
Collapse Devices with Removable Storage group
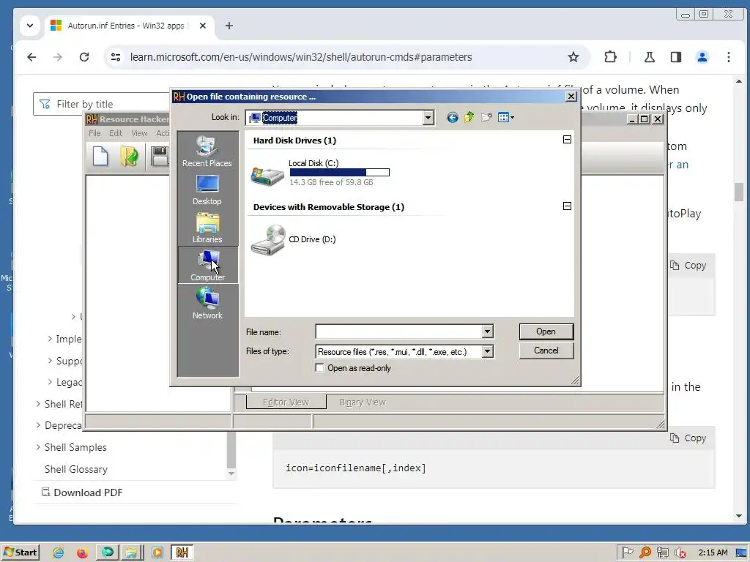click(567, 206)
